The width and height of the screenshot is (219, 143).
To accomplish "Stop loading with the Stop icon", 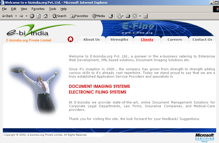I will (x=32, y=16).
